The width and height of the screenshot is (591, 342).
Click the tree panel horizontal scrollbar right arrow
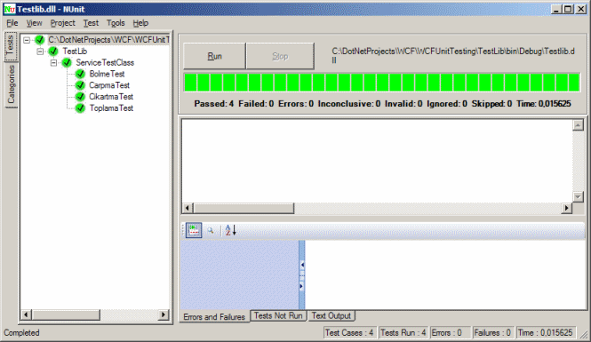[x=164, y=314]
